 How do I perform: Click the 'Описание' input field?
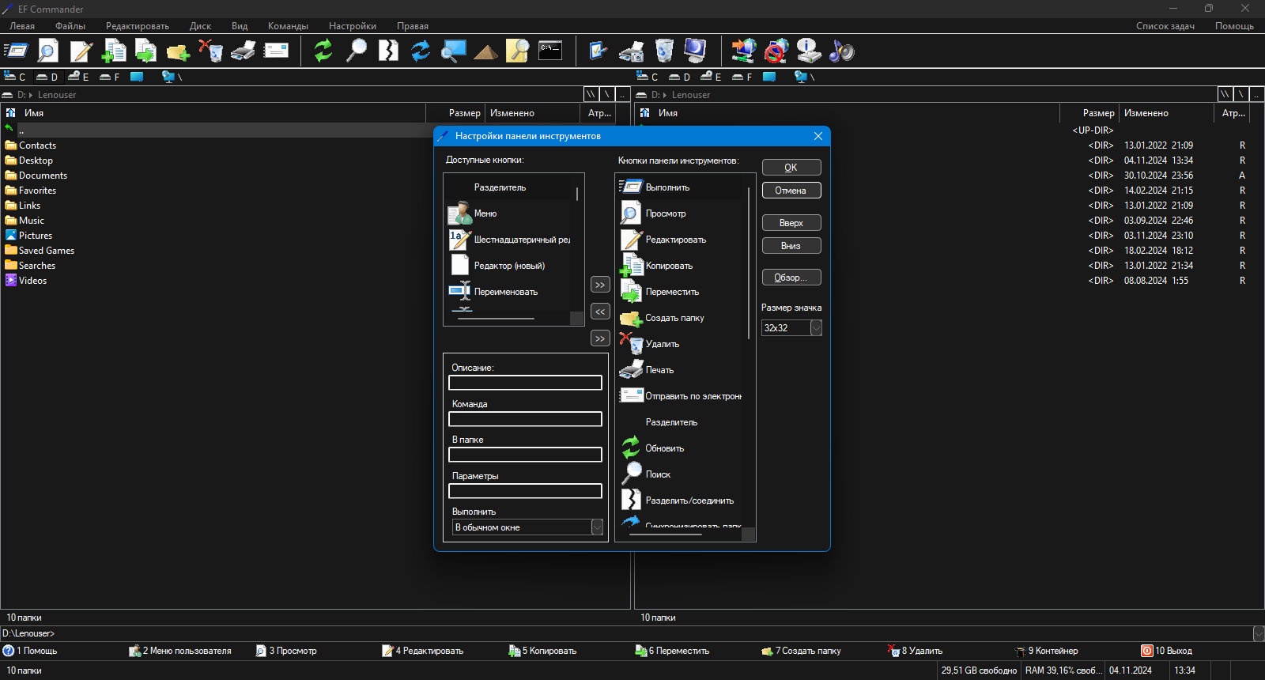[x=525, y=383]
